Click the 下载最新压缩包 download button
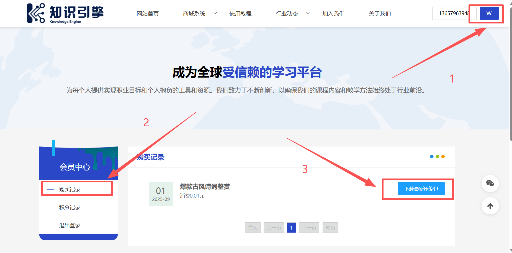The height and width of the screenshot is (253, 512). pyautogui.click(x=421, y=189)
